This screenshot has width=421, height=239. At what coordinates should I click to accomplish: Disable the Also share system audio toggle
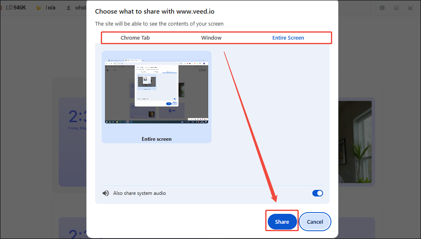coord(318,193)
